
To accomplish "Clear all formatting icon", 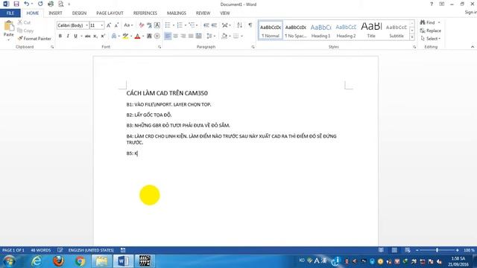I will [142, 25].
